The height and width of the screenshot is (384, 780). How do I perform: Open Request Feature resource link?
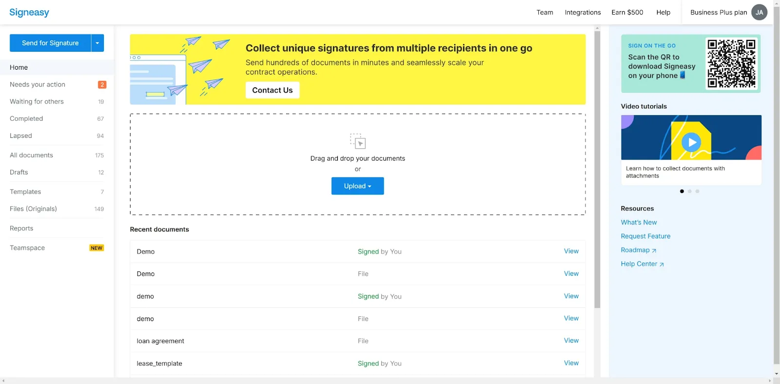click(645, 236)
